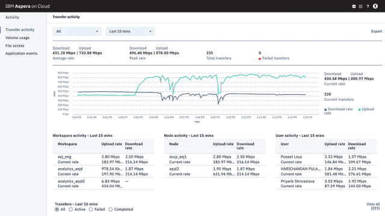Click the Export link
This screenshot has height=216, width=385.
click(377, 31)
